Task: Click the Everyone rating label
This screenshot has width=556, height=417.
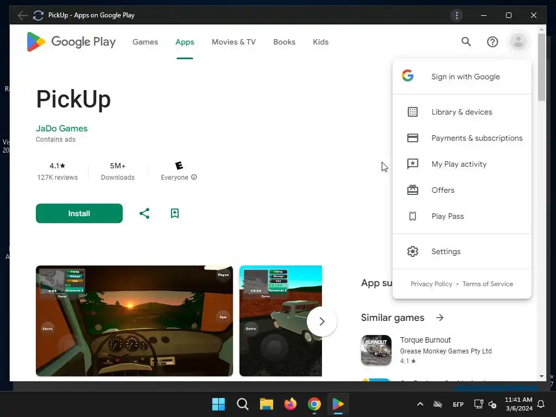Action: pos(174,177)
